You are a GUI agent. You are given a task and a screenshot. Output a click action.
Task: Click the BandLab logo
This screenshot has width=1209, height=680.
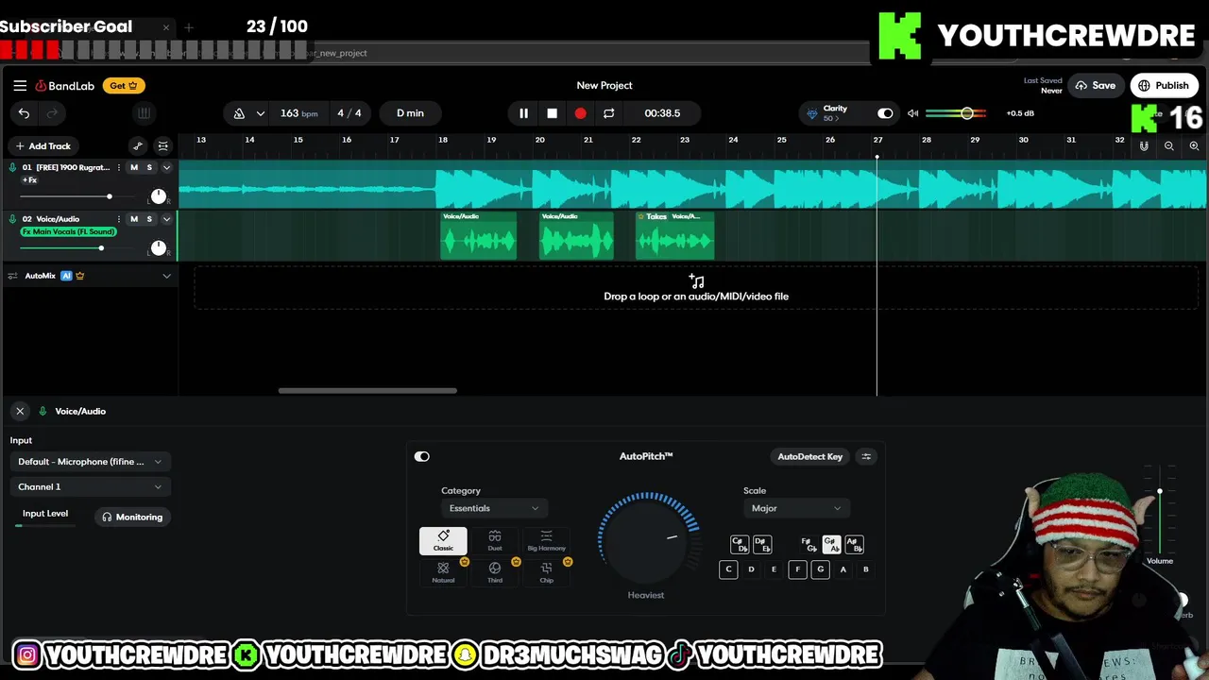coord(65,86)
